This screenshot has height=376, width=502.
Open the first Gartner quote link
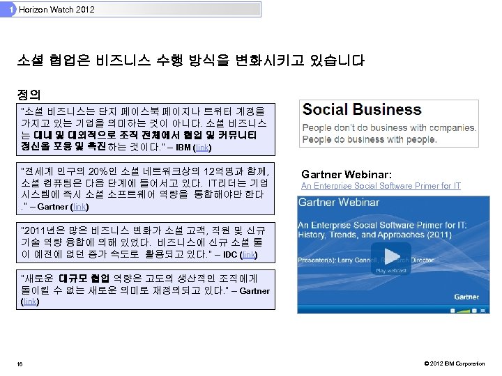(x=79, y=207)
